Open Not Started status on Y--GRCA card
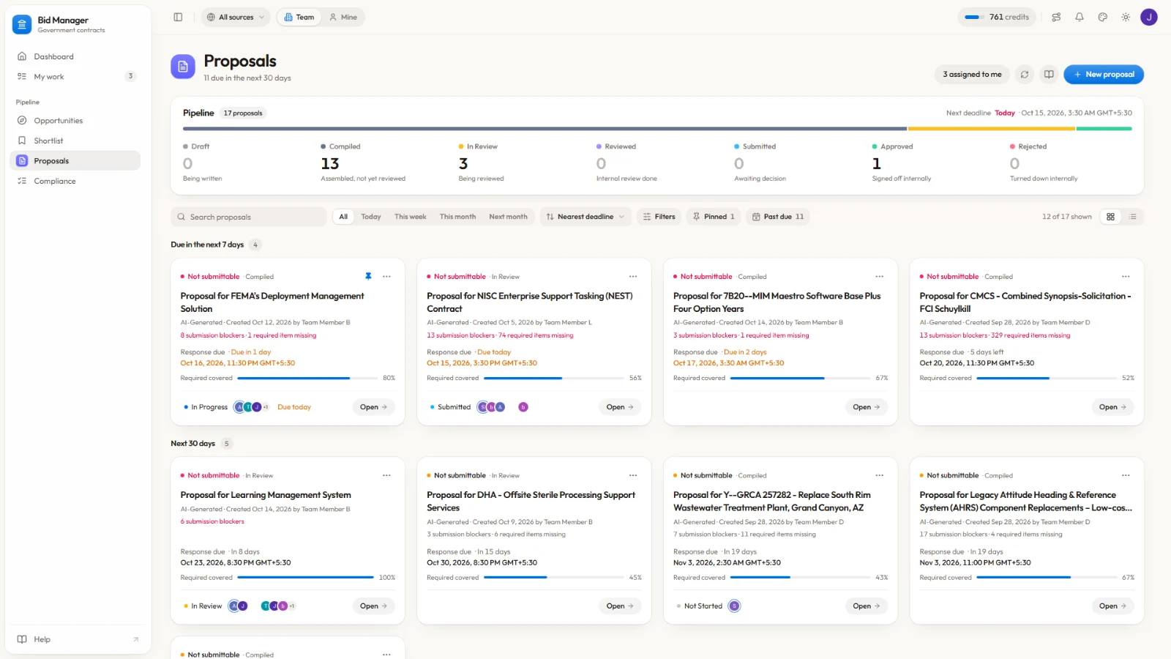1171x659 pixels. pos(698,606)
